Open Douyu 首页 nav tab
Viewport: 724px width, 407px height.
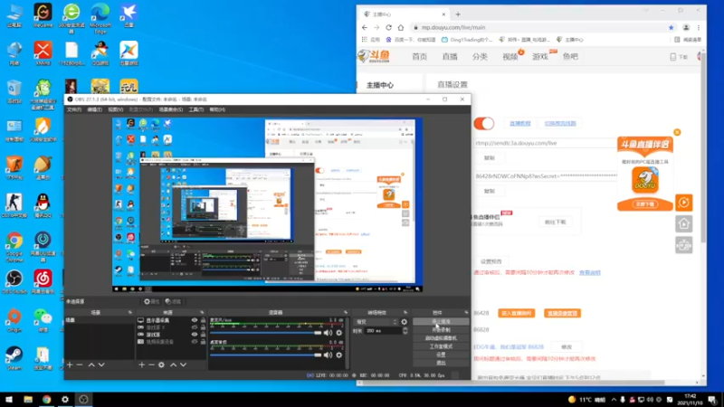419,57
